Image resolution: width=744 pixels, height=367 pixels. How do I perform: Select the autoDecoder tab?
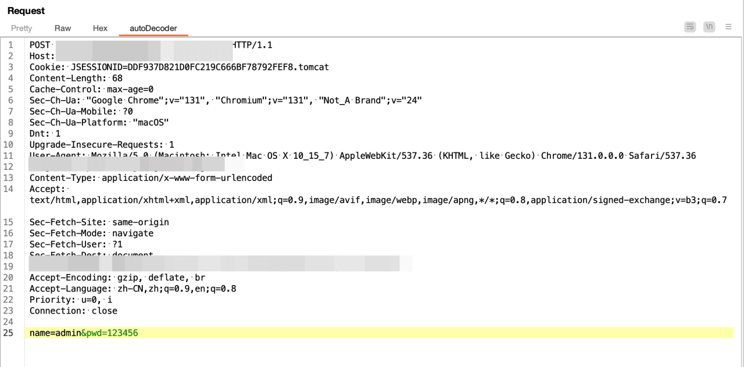click(x=153, y=28)
